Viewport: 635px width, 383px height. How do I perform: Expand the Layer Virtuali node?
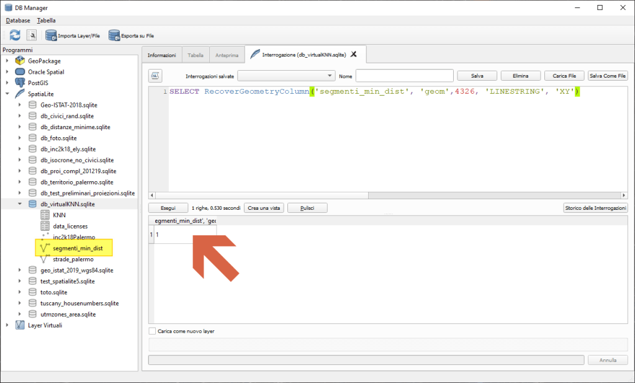(x=7, y=325)
